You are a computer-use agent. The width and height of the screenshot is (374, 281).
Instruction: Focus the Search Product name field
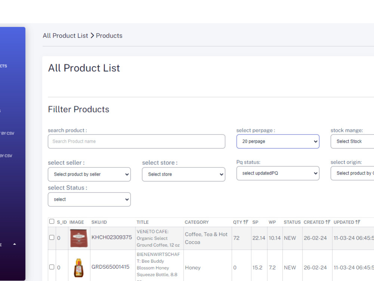tap(137, 142)
